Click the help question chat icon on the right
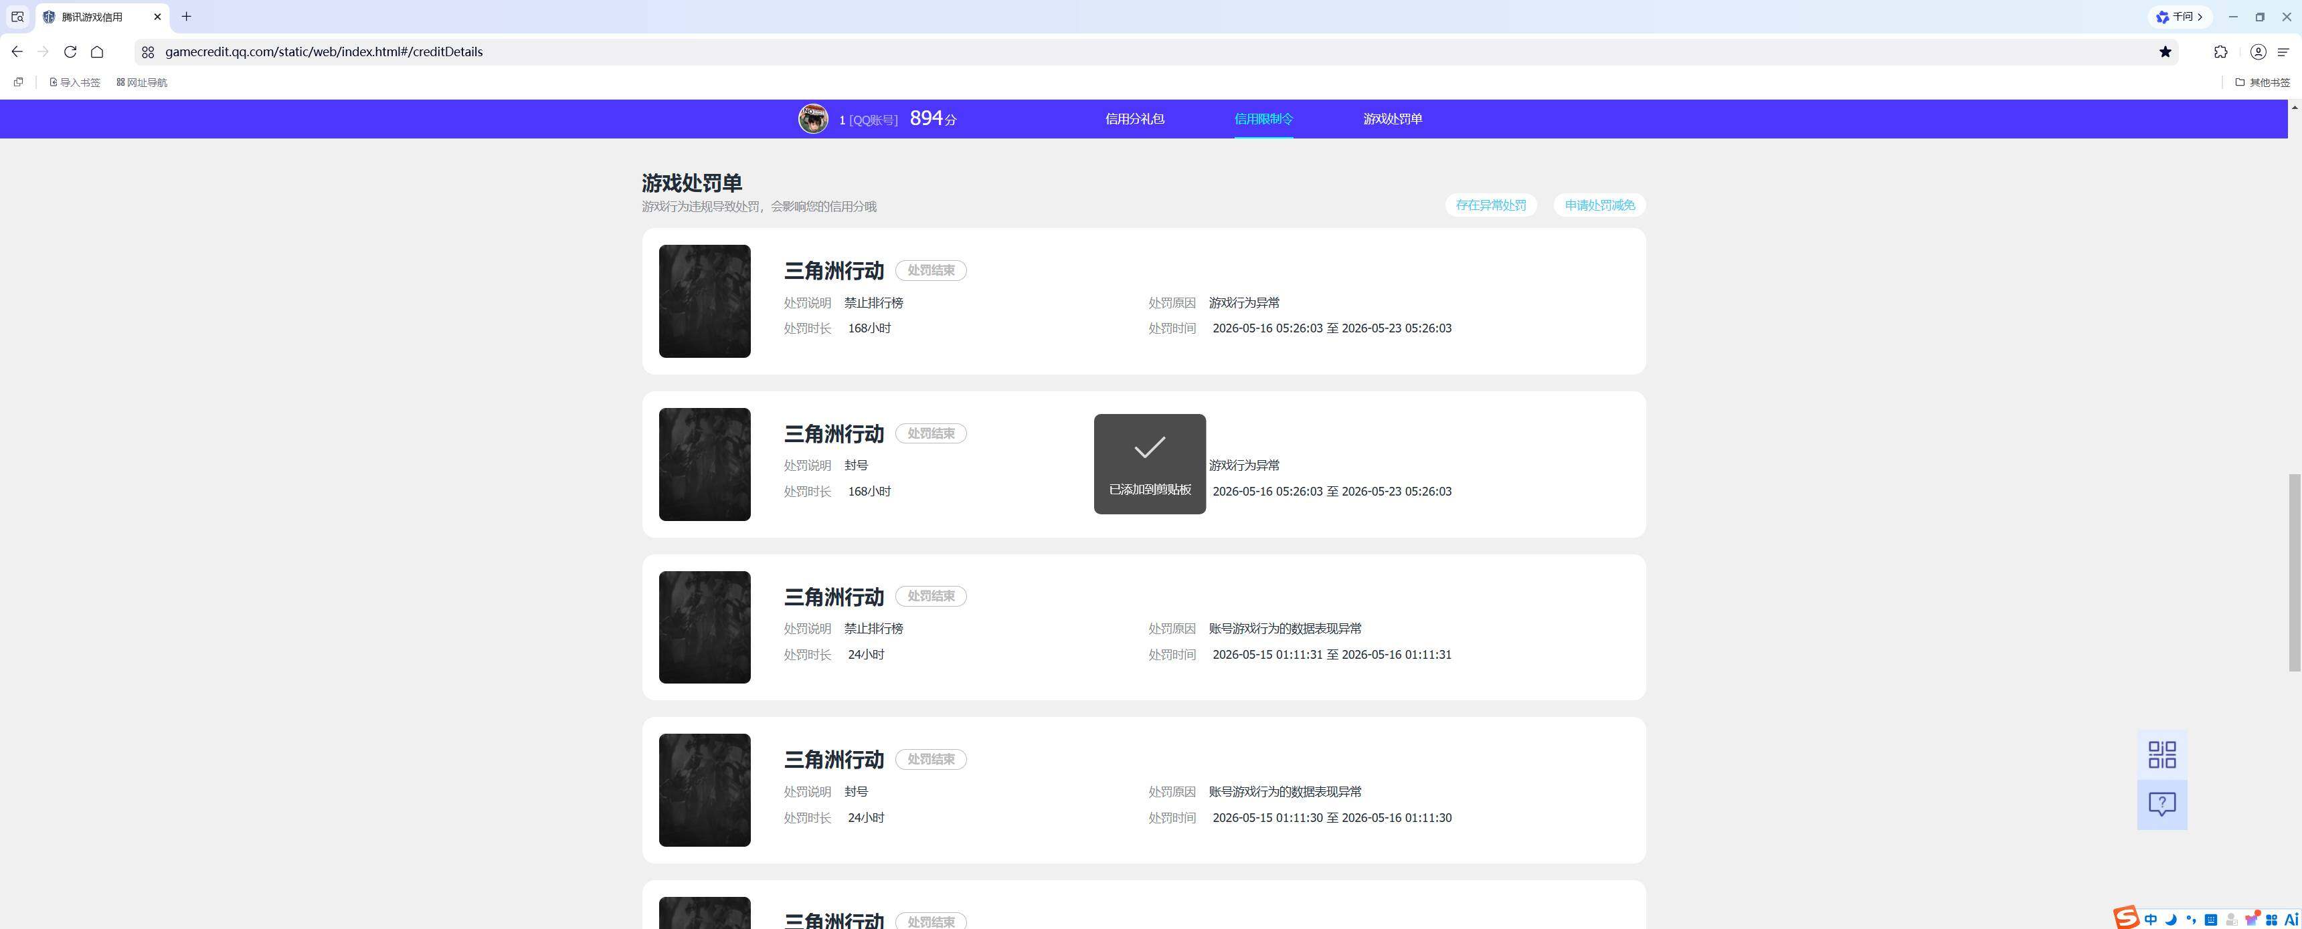2302x929 pixels. pyautogui.click(x=2161, y=805)
